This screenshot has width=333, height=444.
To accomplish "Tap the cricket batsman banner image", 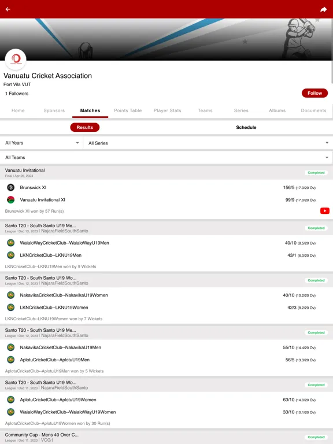I will [x=299, y=38].
